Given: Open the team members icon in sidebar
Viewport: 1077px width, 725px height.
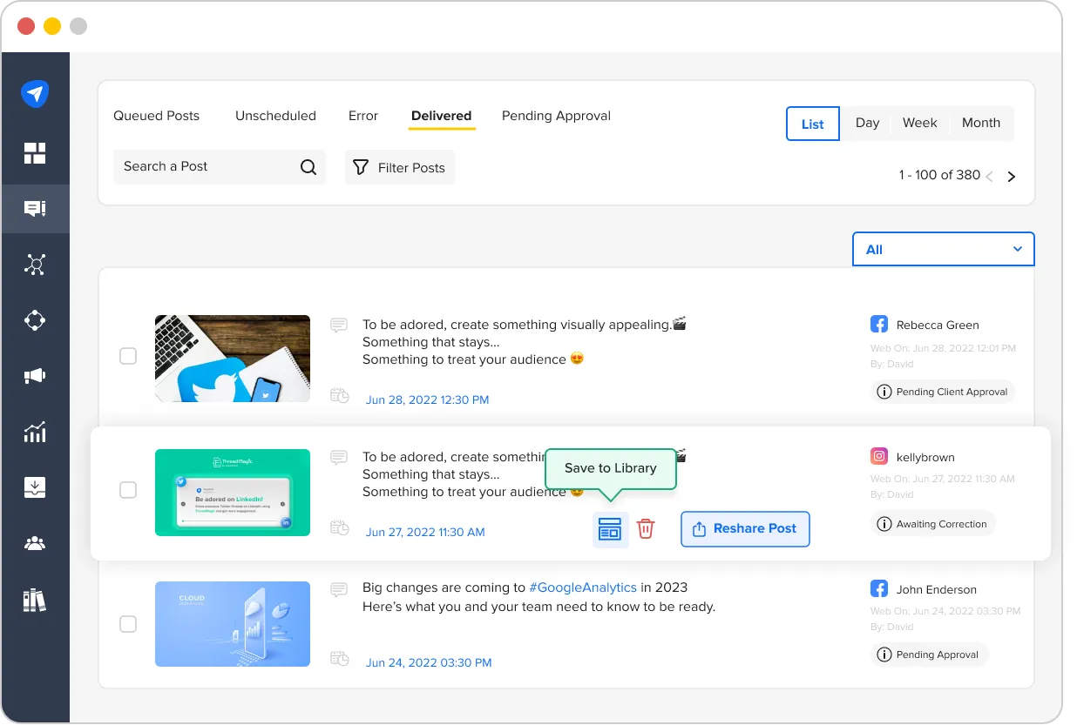Looking at the screenshot, I should 35,544.
